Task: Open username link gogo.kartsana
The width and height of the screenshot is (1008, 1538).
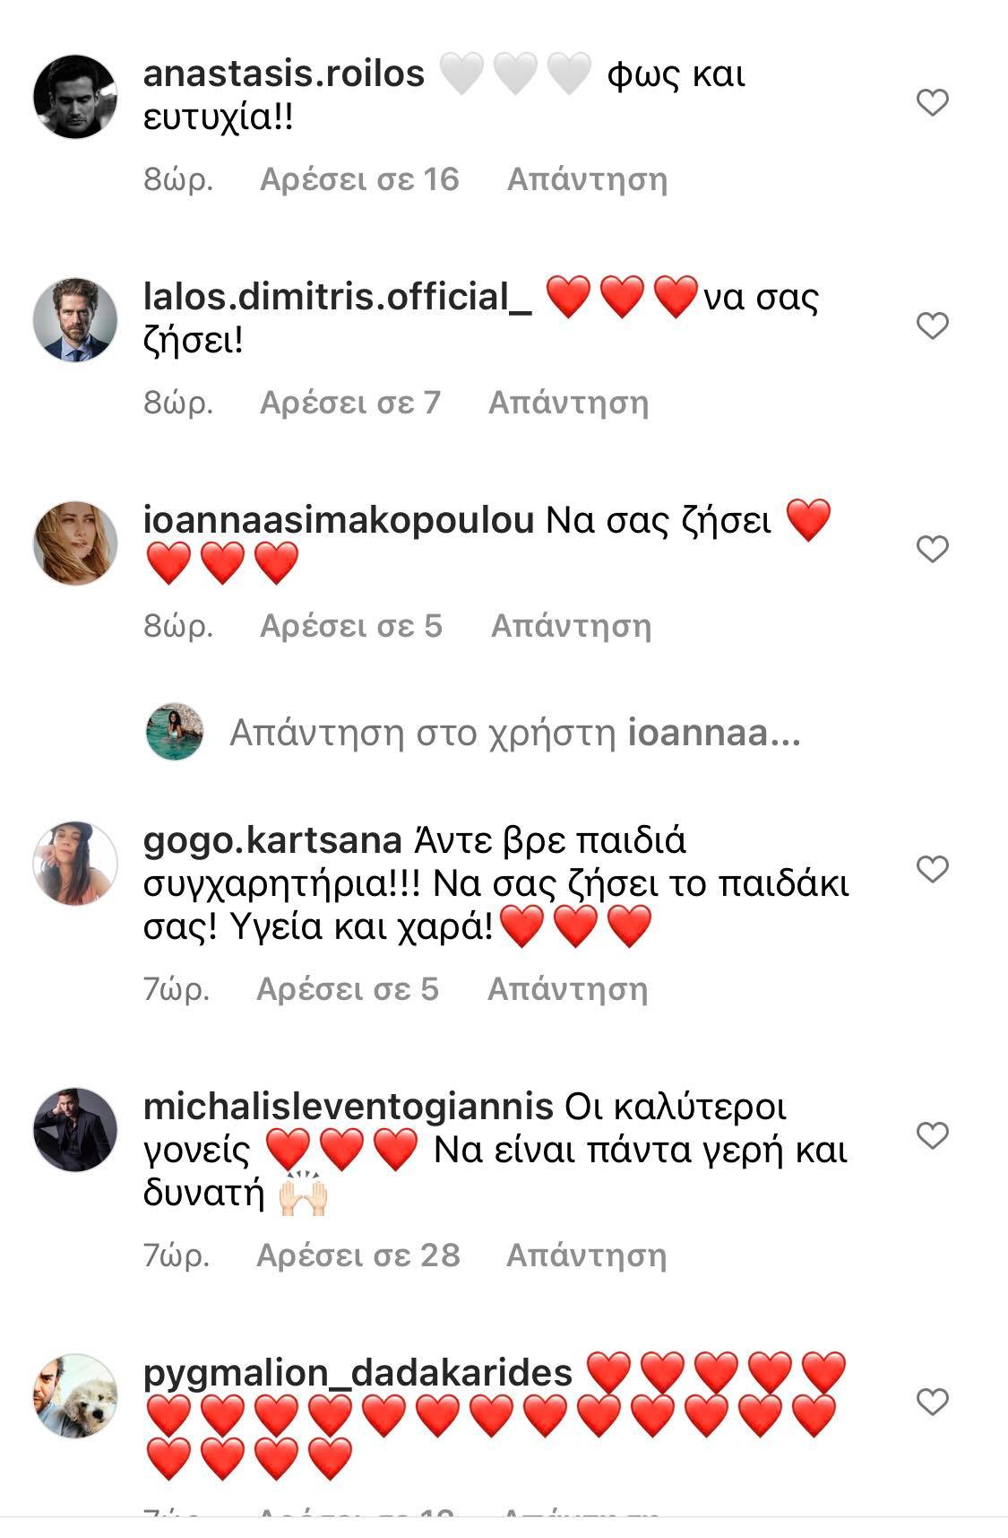Action: 272,841
